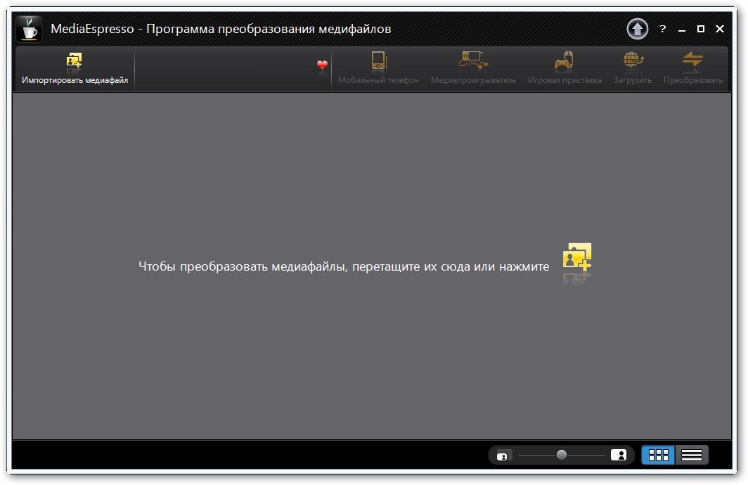The width and height of the screenshot is (748, 485).
Task: Start conversion with Преобразовать button
Action: pos(692,68)
